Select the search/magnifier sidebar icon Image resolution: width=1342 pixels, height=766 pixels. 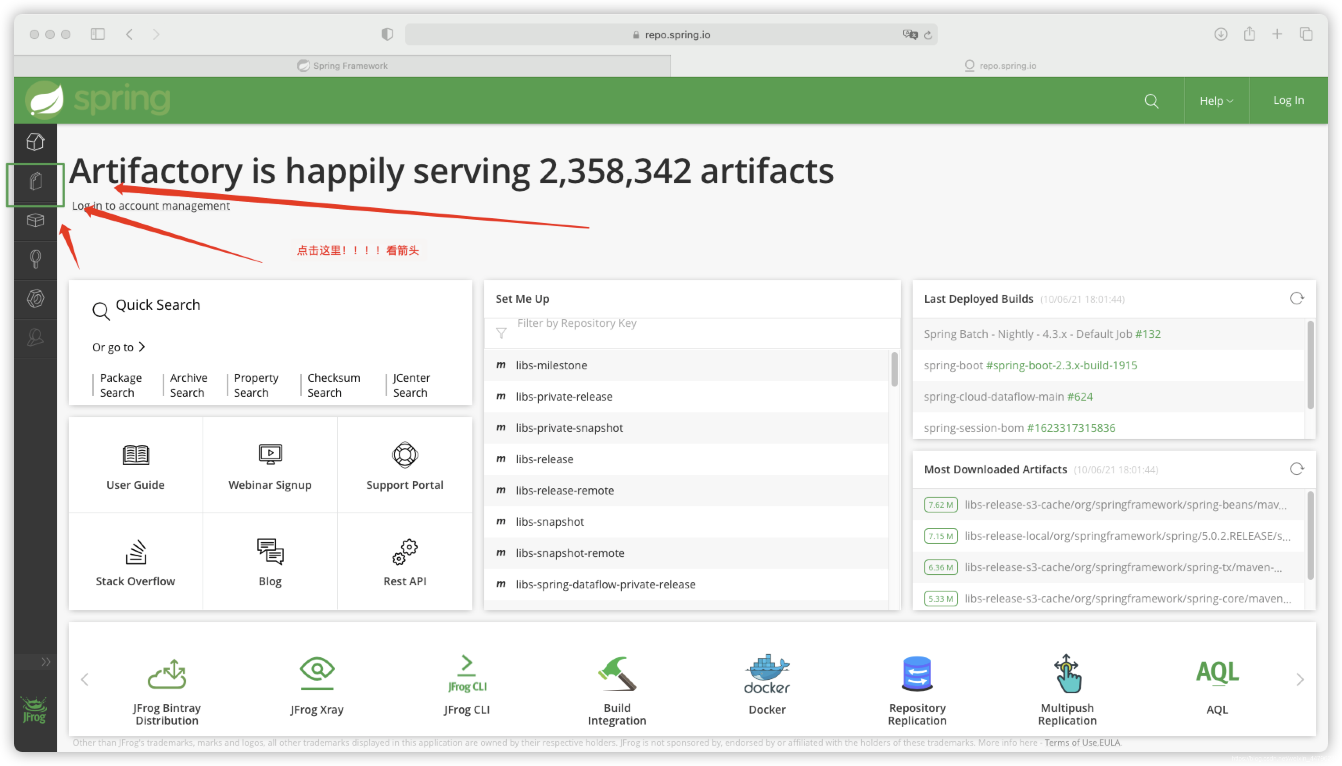click(x=36, y=258)
